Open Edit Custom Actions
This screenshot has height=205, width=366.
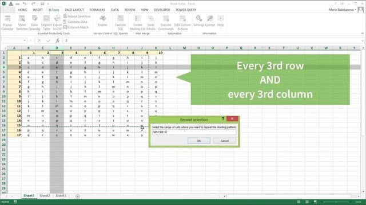pos(182,23)
